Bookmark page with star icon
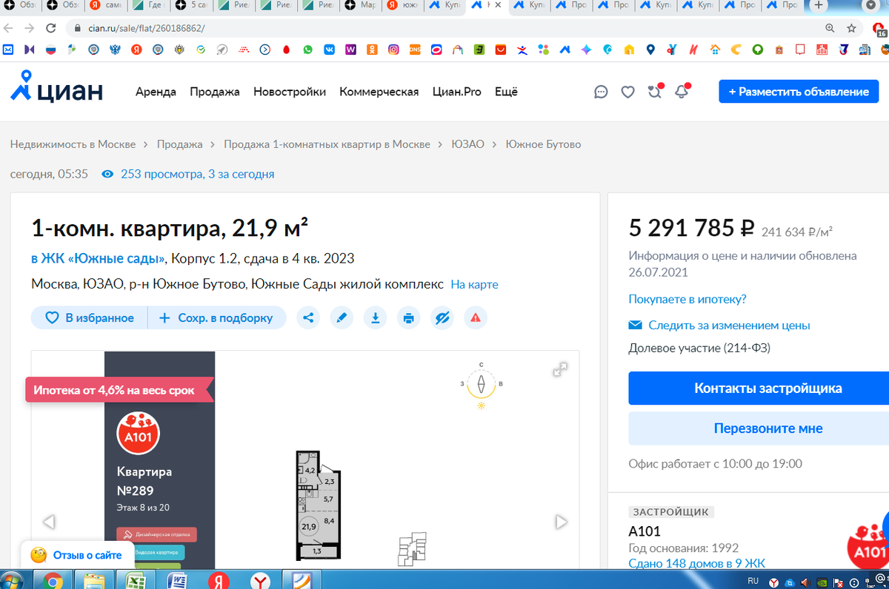 [852, 28]
